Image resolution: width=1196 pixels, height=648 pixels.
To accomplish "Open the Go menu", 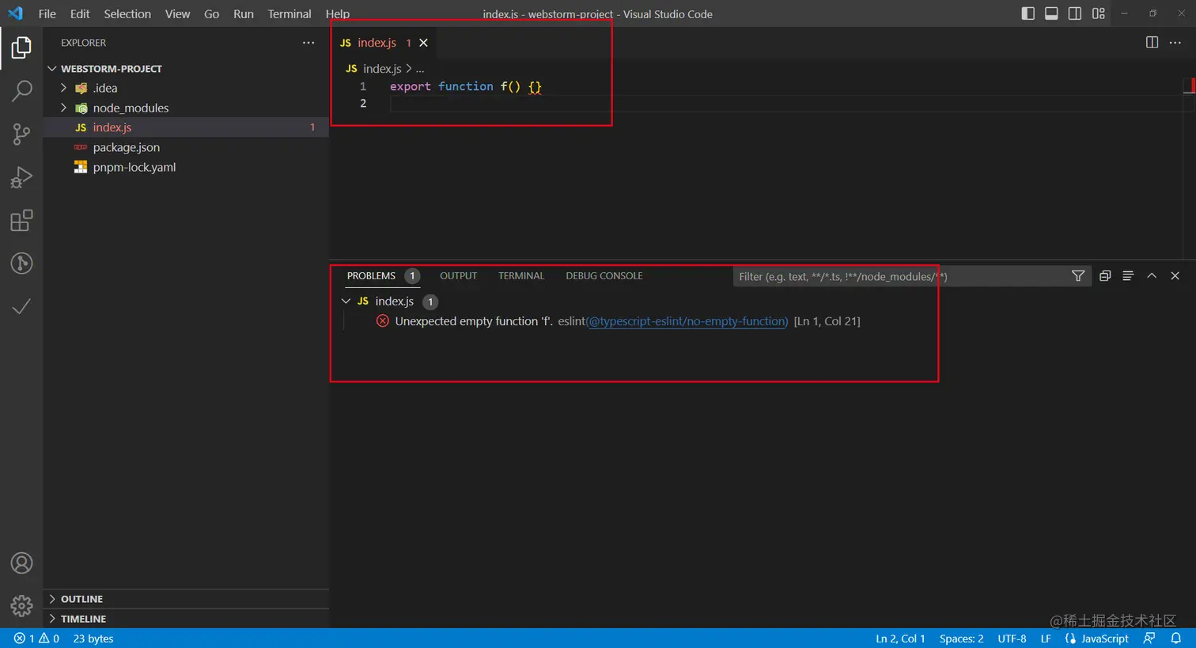I will click(211, 13).
